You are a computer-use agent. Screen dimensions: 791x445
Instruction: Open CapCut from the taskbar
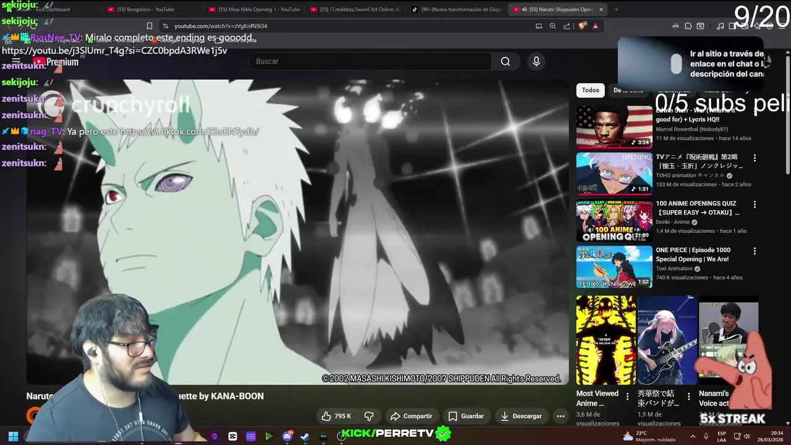(232, 436)
